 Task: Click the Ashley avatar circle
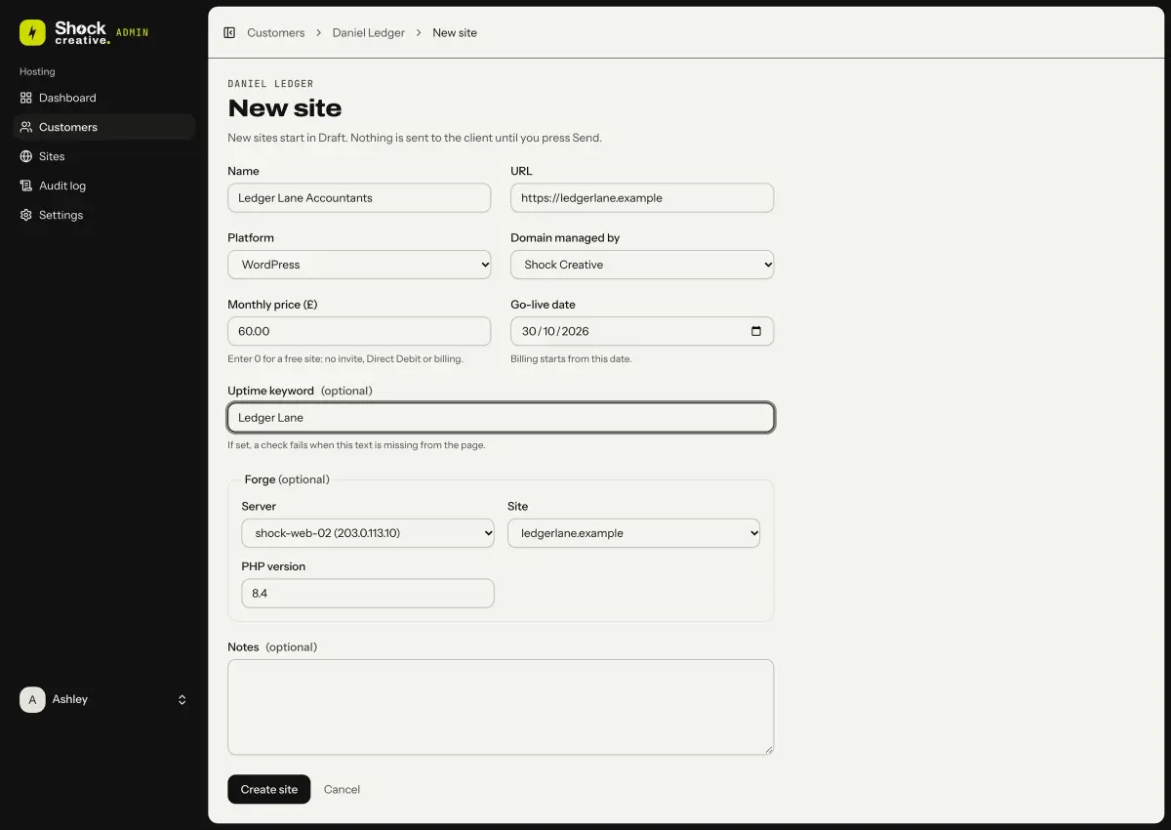tap(32, 699)
